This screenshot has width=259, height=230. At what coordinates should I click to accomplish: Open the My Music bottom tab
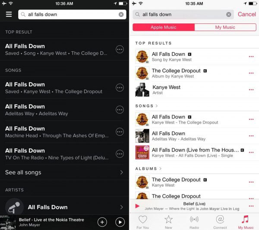tap(246, 222)
